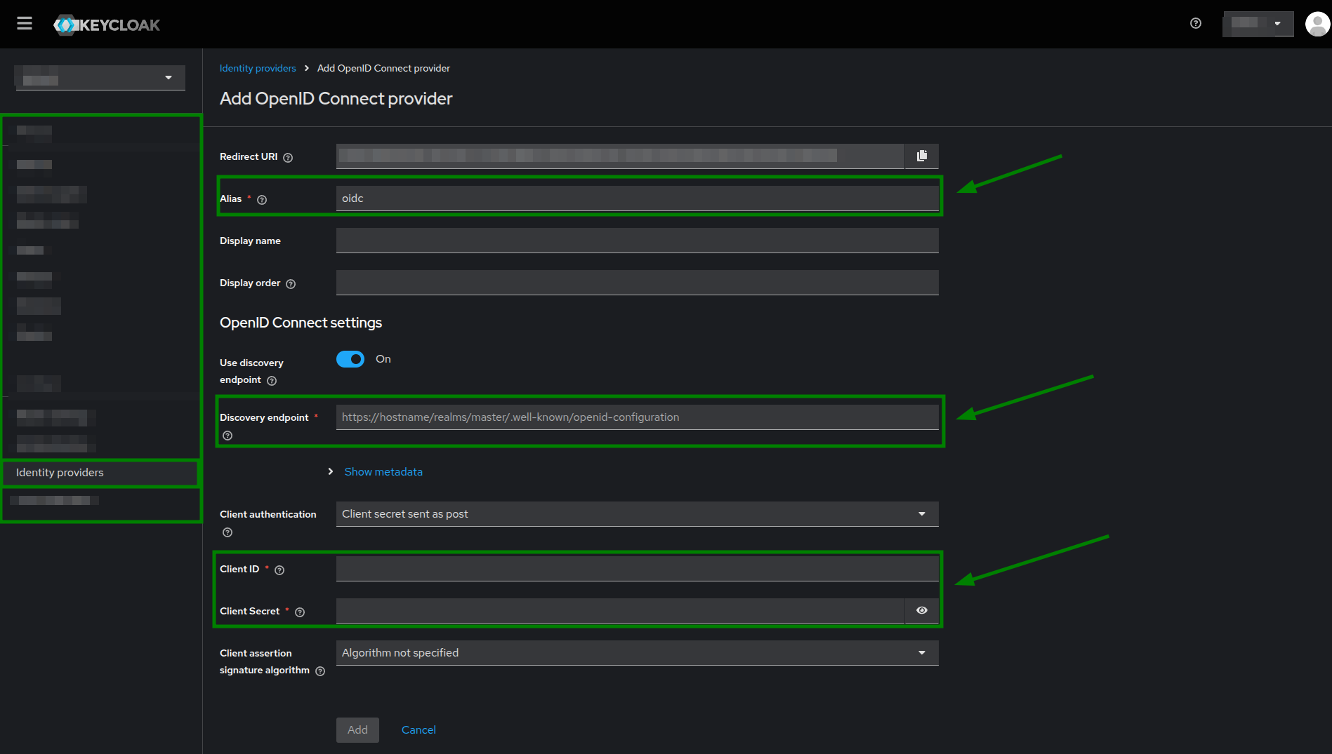The height and width of the screenshot is (754, 1332).
Task: Select Identity providers in the sidebar
Action: pos(59,472)
